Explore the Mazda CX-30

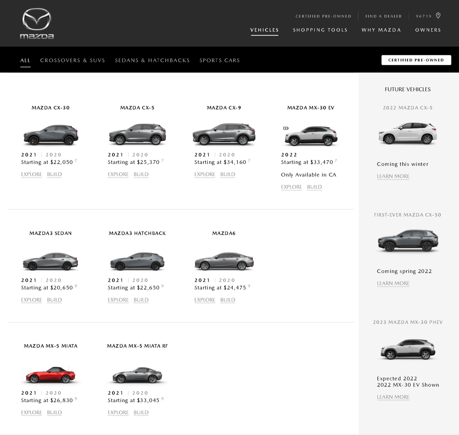31,174
